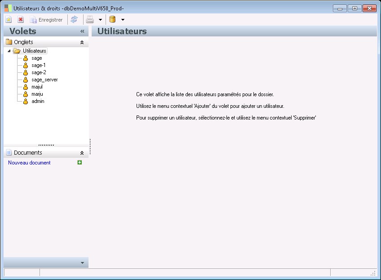The width and height of the screenshot is (381, 280).
Task: Click the Utilisateurs main panel heading
Action: [122, 31]
